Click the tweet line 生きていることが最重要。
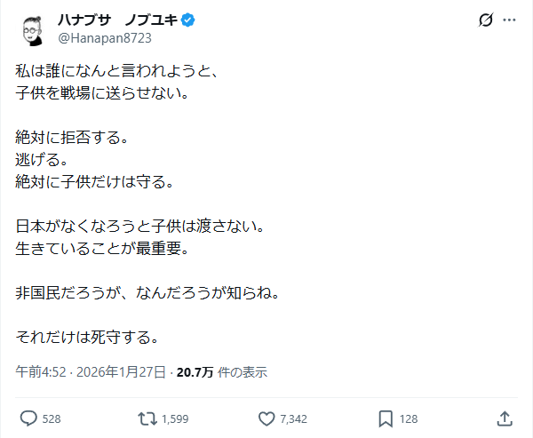Image resolution: width=533 pixels, height=438 pixels. (103, 247)
